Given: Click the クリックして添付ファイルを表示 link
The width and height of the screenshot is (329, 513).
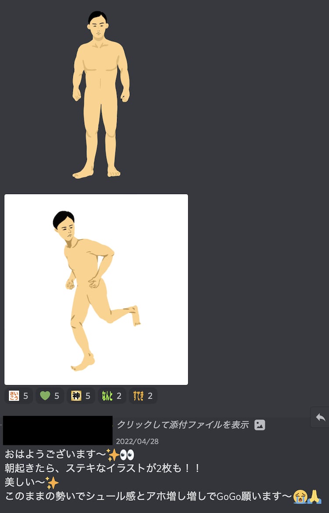Looking at the screenshot, I should point(182,425).
